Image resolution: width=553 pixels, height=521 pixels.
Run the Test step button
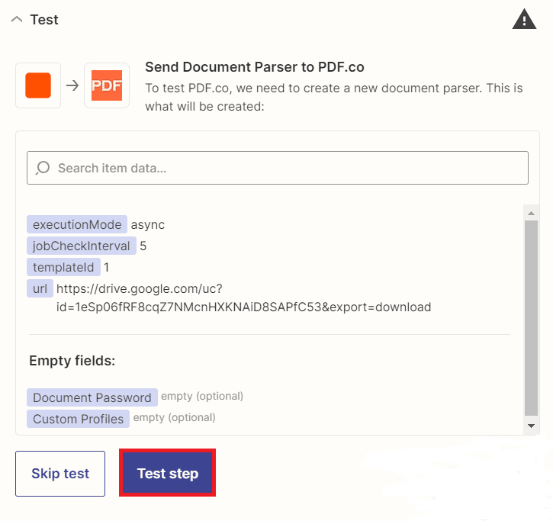click(168, 474)
